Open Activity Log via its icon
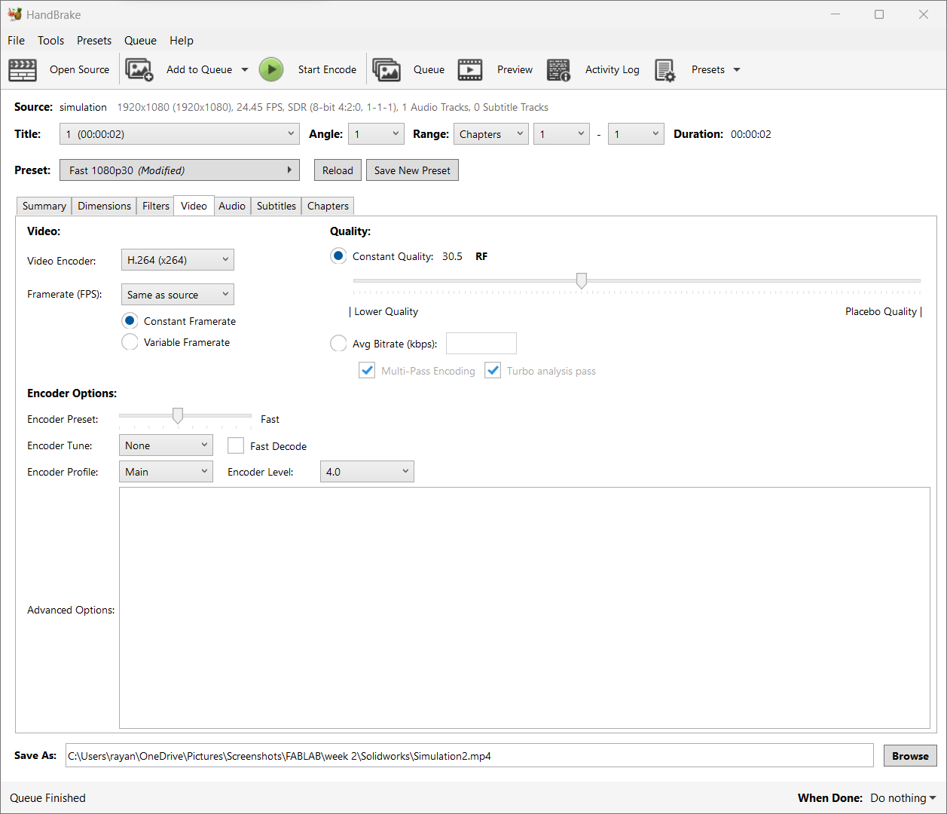The width and height of the screenshot is (947, 814). click(x=558, y=69)
